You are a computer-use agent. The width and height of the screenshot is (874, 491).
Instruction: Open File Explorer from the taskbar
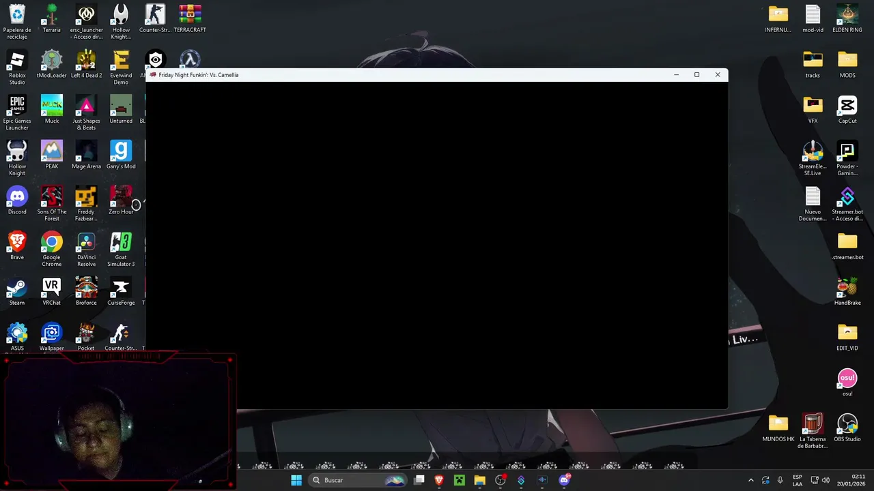pos(480,480)
